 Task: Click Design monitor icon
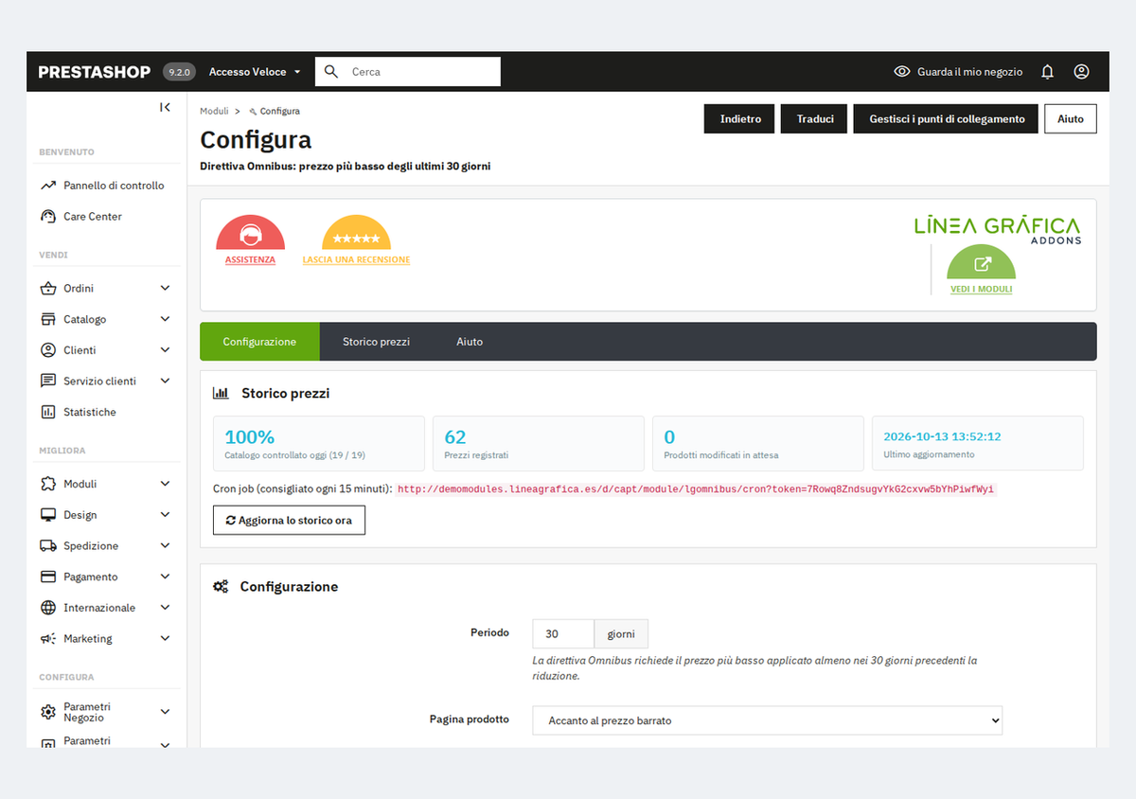[x=48, y=515]
